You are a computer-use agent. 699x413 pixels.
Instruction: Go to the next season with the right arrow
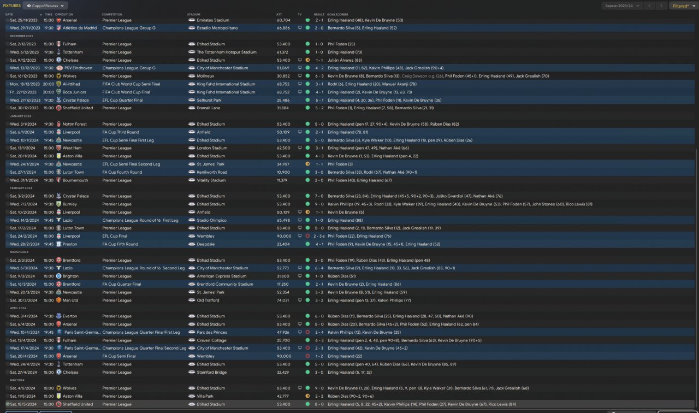(661, 6)
